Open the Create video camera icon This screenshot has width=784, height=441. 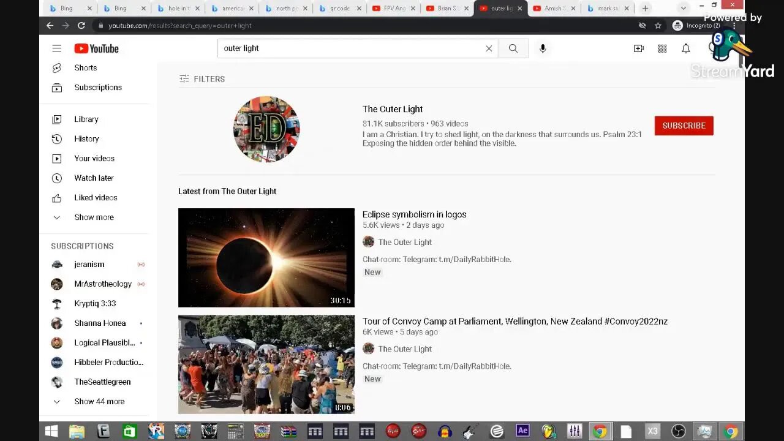(x=639, y=48)
